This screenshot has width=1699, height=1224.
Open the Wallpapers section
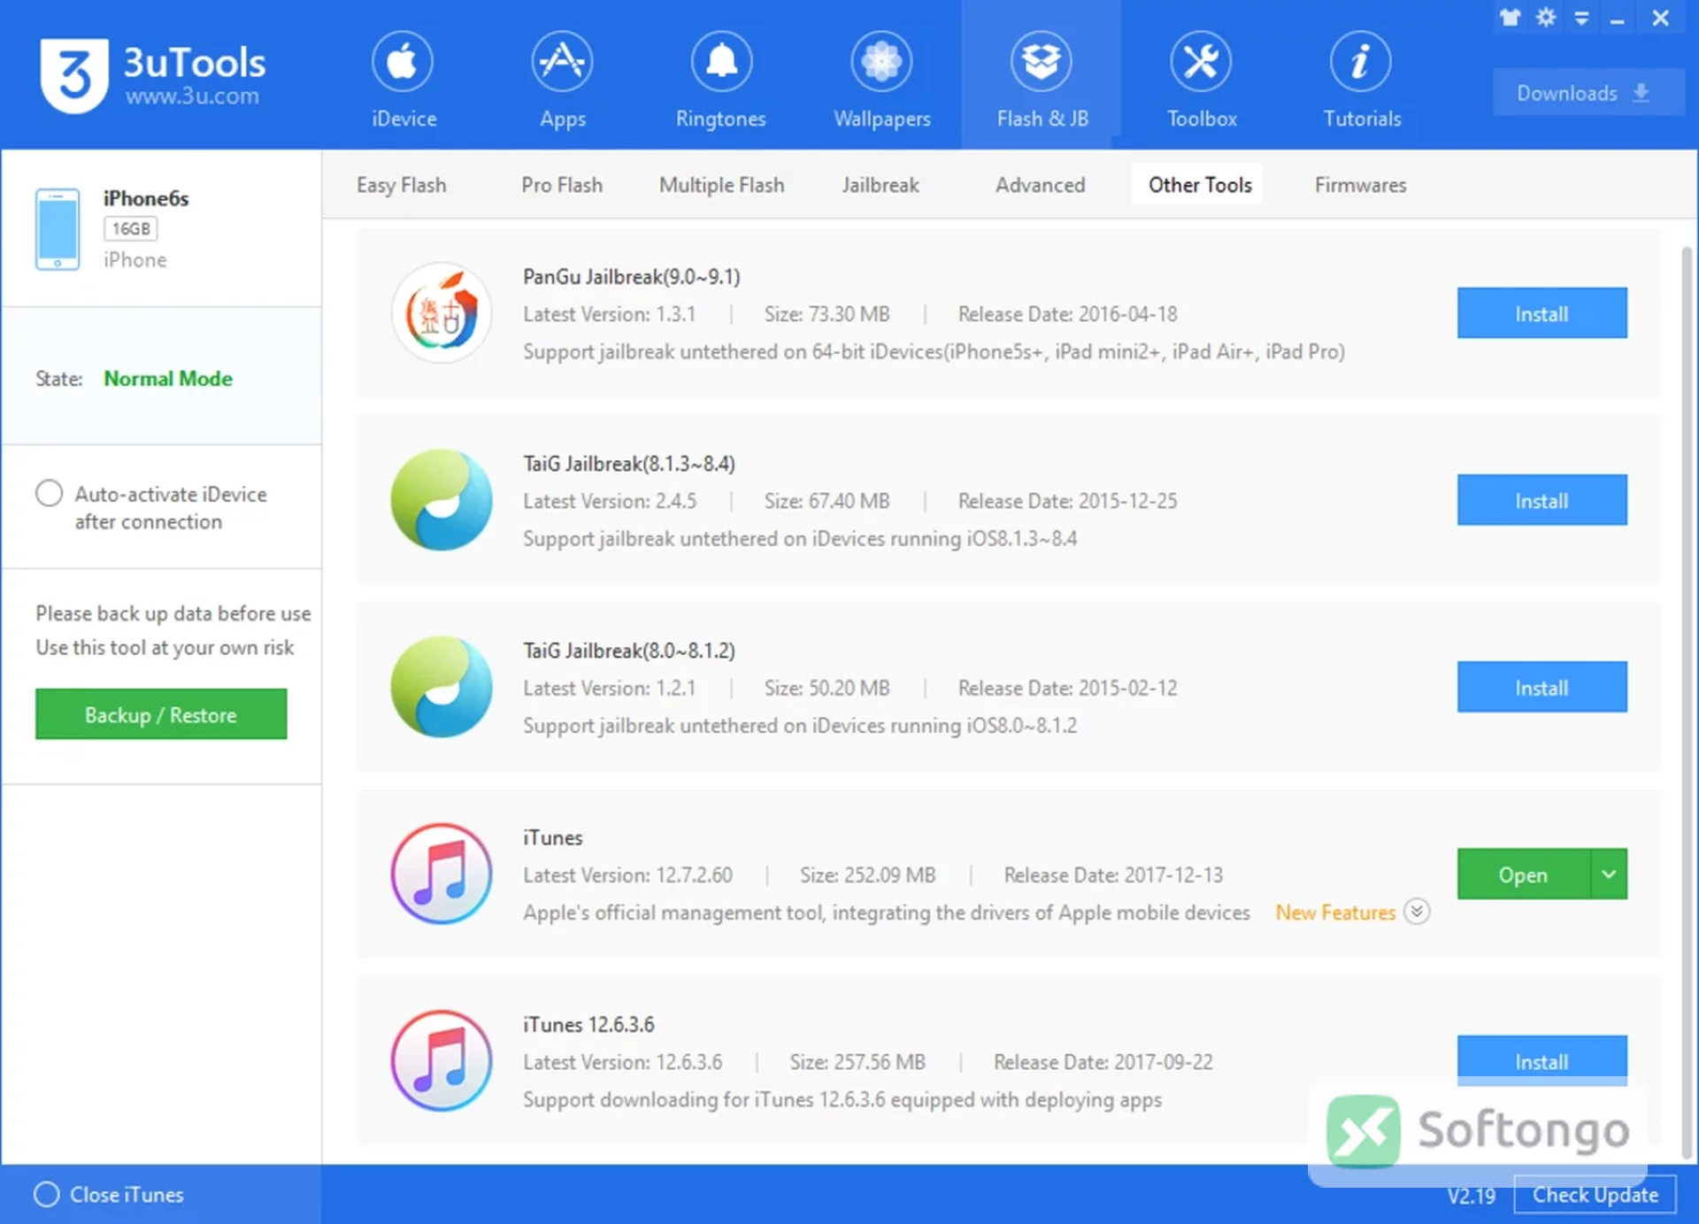(x=882, y=80)
